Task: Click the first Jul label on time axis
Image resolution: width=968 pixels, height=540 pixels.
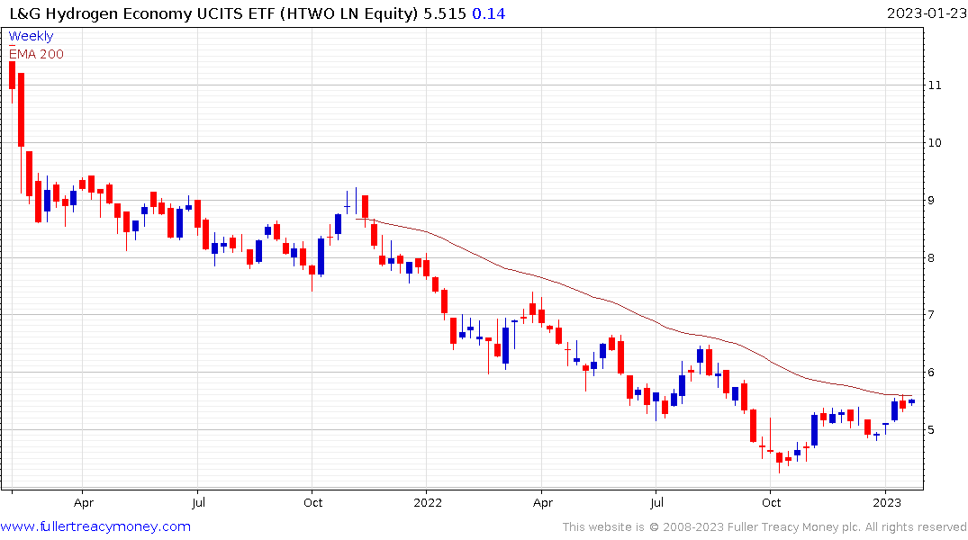Action: 198,502
